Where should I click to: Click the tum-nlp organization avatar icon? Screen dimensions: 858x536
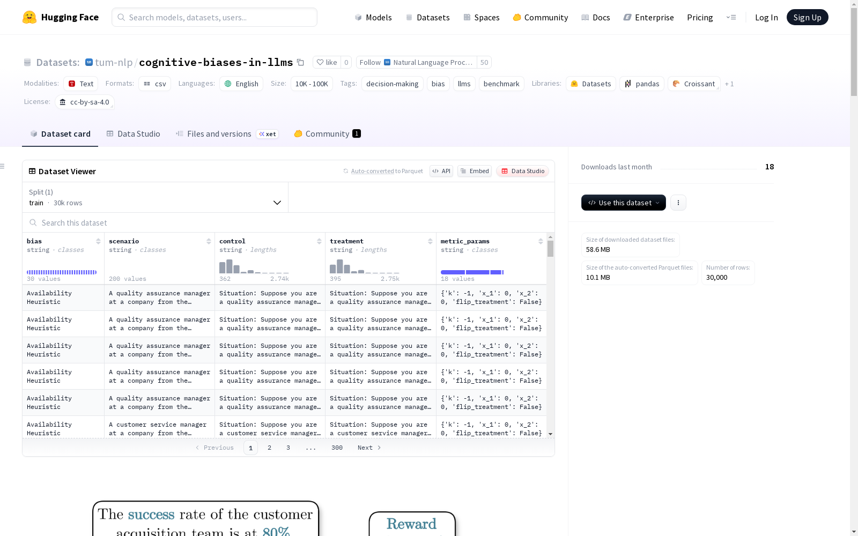(89, 62)
